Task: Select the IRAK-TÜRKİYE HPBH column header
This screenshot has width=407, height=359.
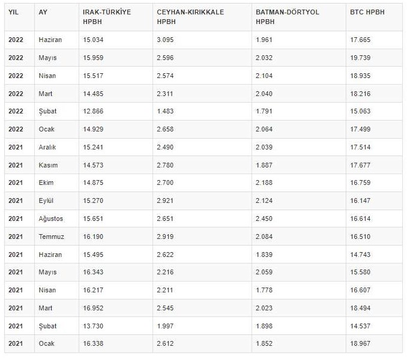Action: (x=106, y=16)
